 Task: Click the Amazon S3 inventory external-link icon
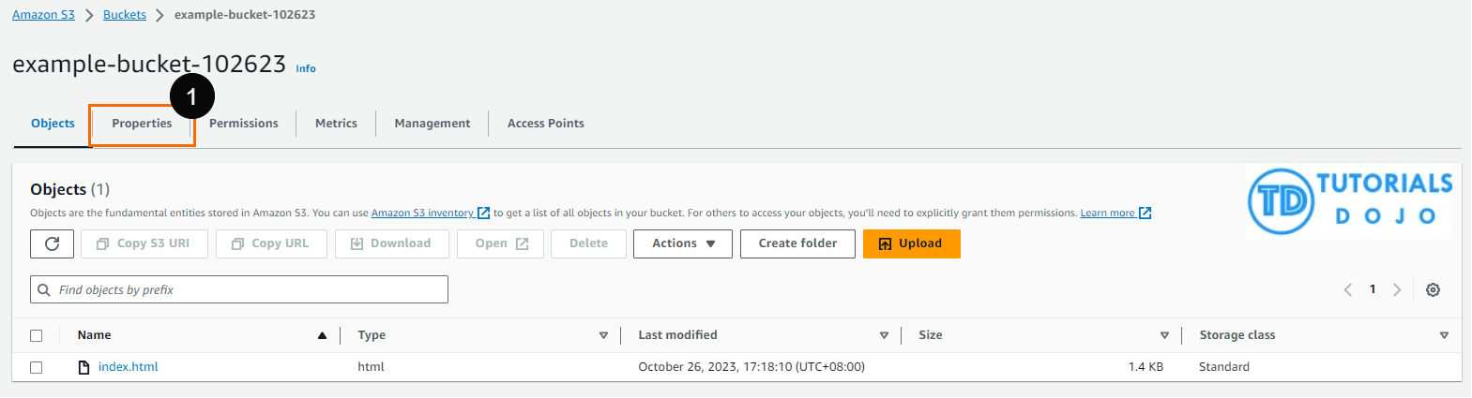[x=484, y=214]
